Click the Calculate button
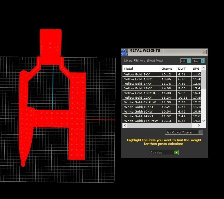This screenshot has height=199, width=224. point(164,152)
